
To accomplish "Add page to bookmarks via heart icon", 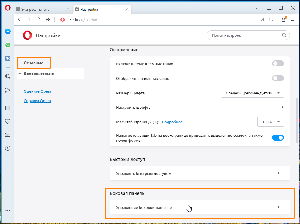I will click(271, 20).
